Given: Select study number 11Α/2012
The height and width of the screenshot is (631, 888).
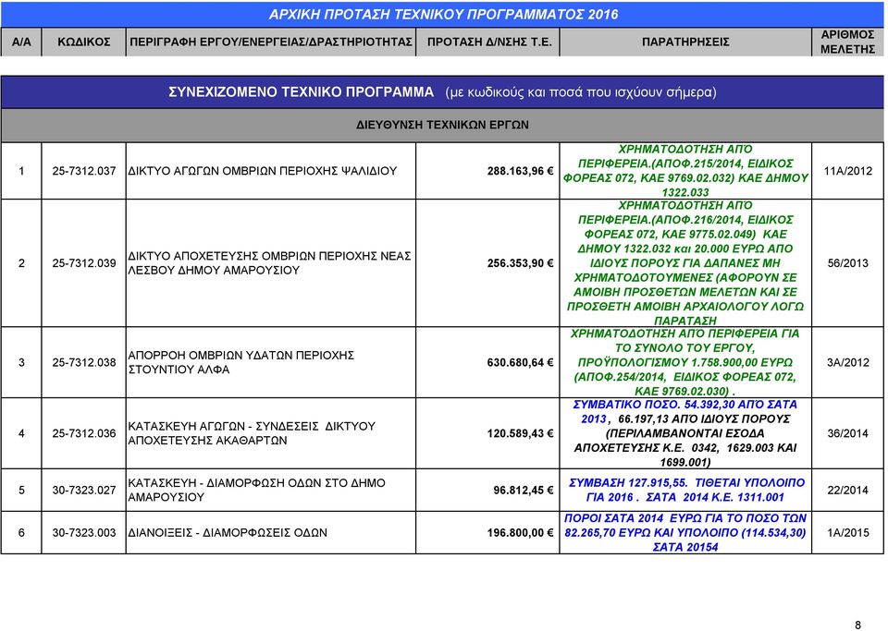Looking at the screenshot, I should coord(848,171).
